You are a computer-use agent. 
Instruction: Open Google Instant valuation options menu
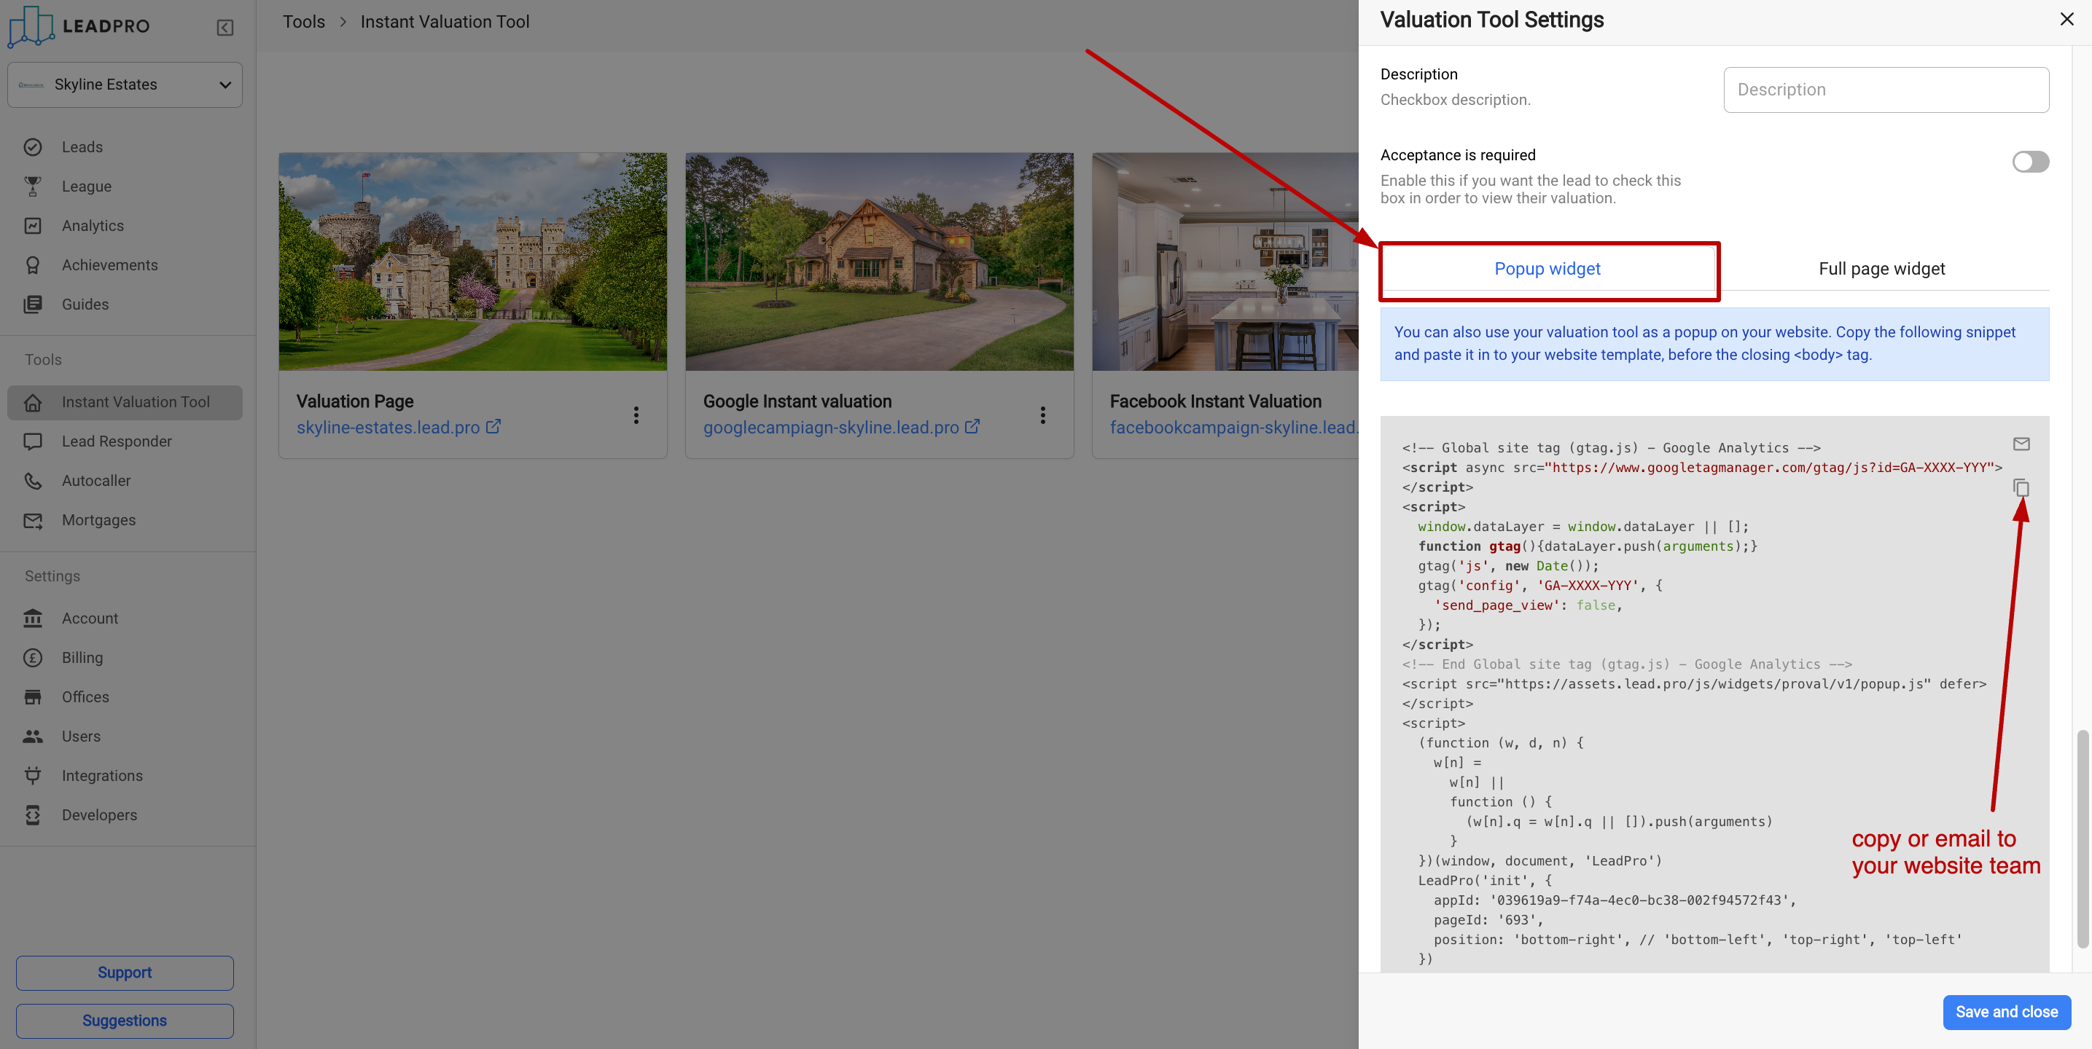click(x=1043, y=415)
